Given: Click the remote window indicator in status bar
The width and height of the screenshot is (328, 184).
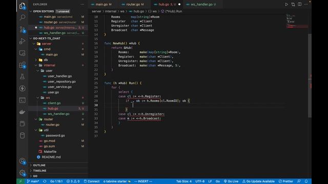Looking at the screenshot, I should point(20,181).
